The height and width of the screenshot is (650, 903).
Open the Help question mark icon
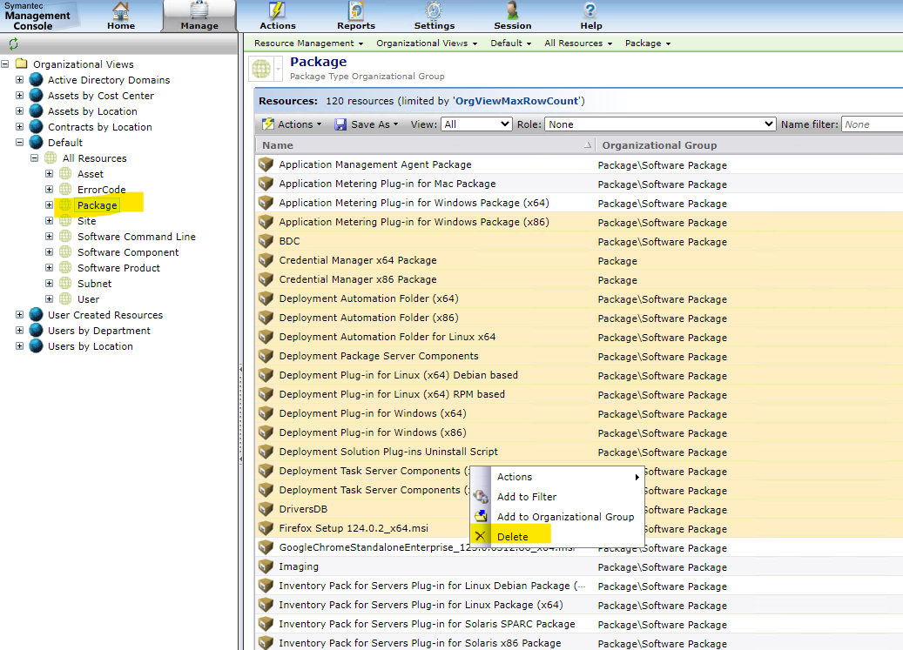click(590, 10)
